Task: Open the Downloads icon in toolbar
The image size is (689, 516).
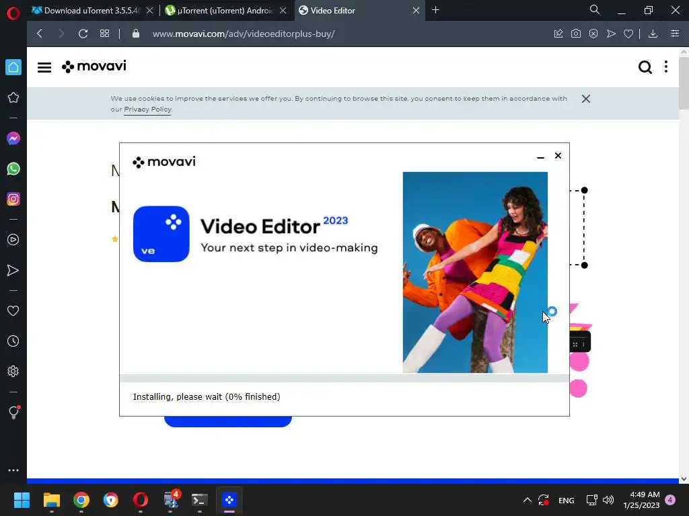Action: click(x=653, y=34)
